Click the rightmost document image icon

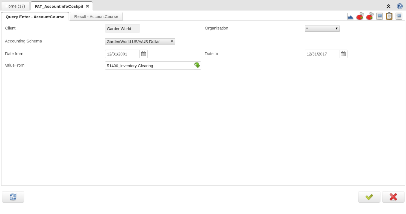point(399,17)
